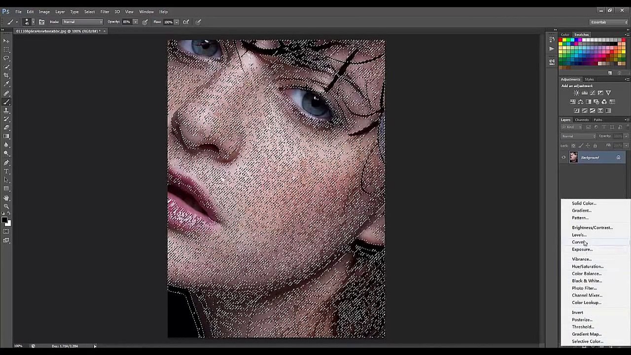Toggle the Brush panel button in options bar
This screenshot has width=631, height=355.
click(x=42, y=22)
